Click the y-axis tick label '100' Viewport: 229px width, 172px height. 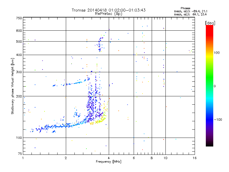(19, 138)
